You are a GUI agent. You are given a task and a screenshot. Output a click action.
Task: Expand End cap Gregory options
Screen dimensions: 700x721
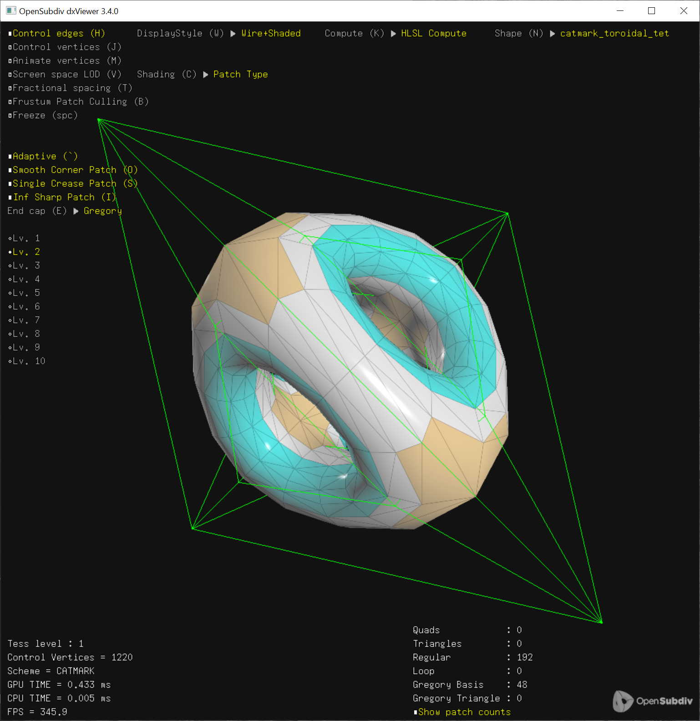[102, 211]
